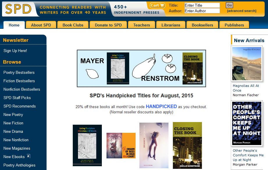Click the New Arrivals heading
268x170 pixels.
(249, 40)
